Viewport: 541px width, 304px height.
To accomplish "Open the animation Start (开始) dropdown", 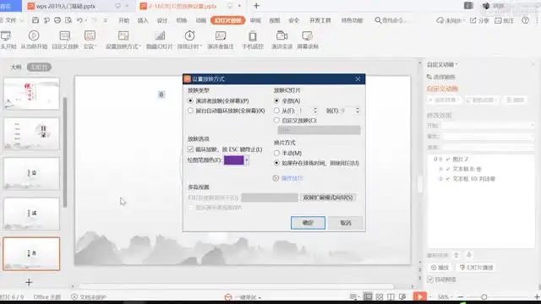I will point(489,126).
